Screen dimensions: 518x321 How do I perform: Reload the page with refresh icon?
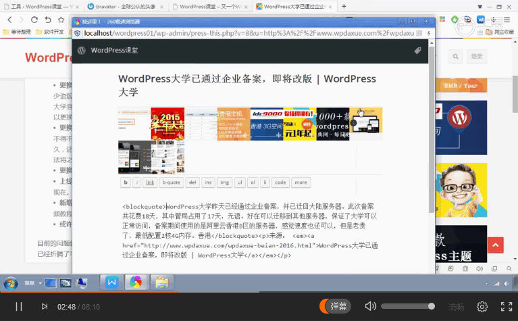pos(34,20)
